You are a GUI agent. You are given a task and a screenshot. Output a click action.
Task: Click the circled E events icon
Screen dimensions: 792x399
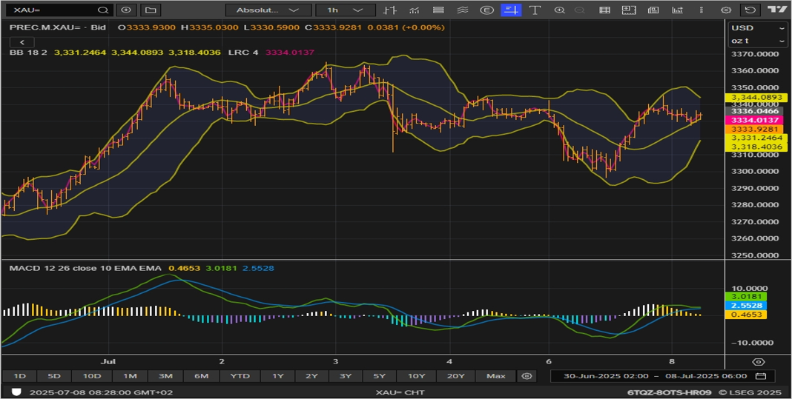click(486, 10)
